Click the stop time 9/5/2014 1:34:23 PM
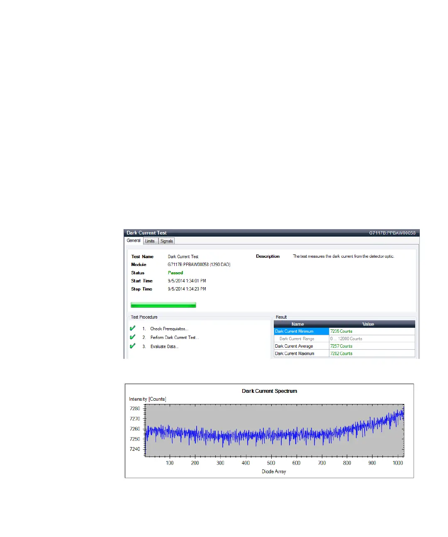This screenshot has width=448, height=537. [187, 289]
